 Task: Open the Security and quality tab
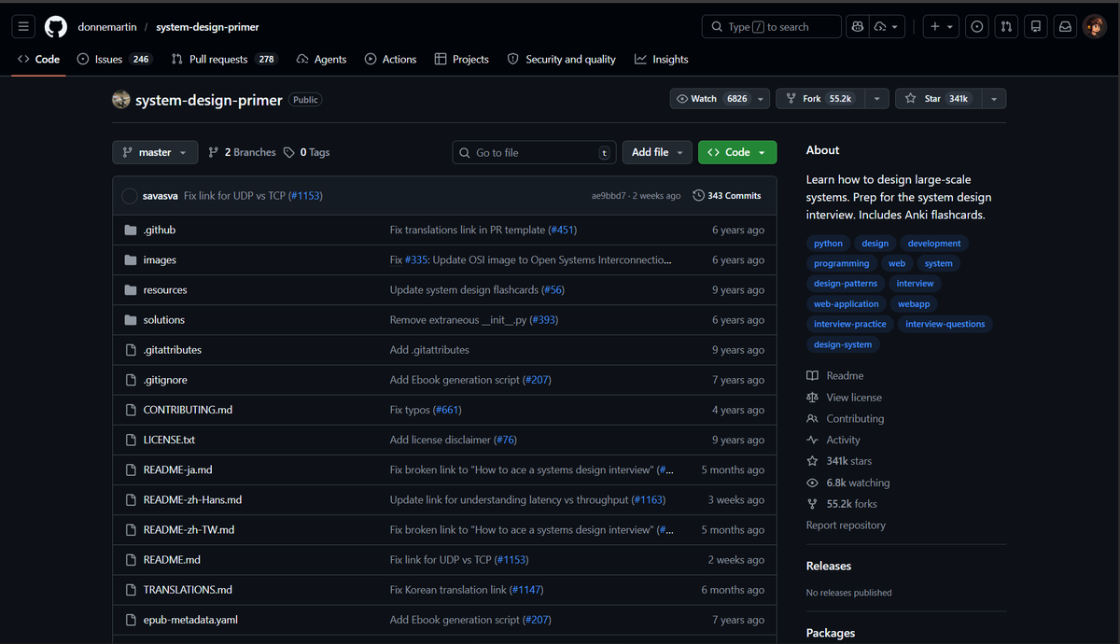[561, 59]
